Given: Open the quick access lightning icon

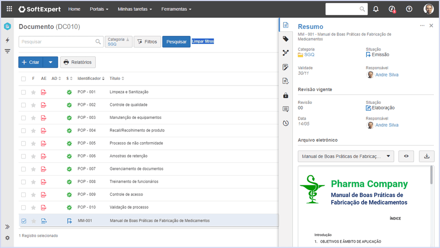Looking at the screenshot, I should (7, 40).
